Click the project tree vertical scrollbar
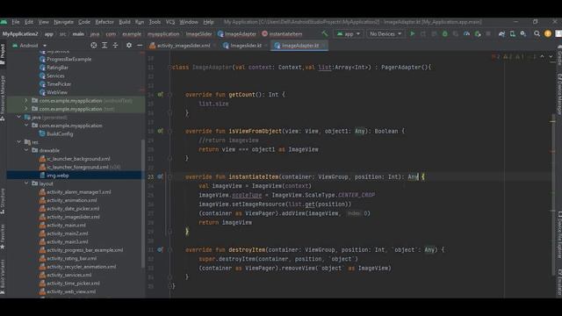Viewport: 562px width, 316px height. pyautogui.click(x=143, y=203)
